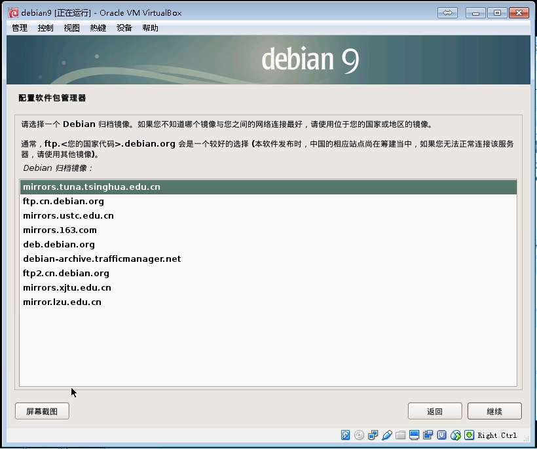Minimize the VirtualBox window
The image size is (537, 449).
475,13
